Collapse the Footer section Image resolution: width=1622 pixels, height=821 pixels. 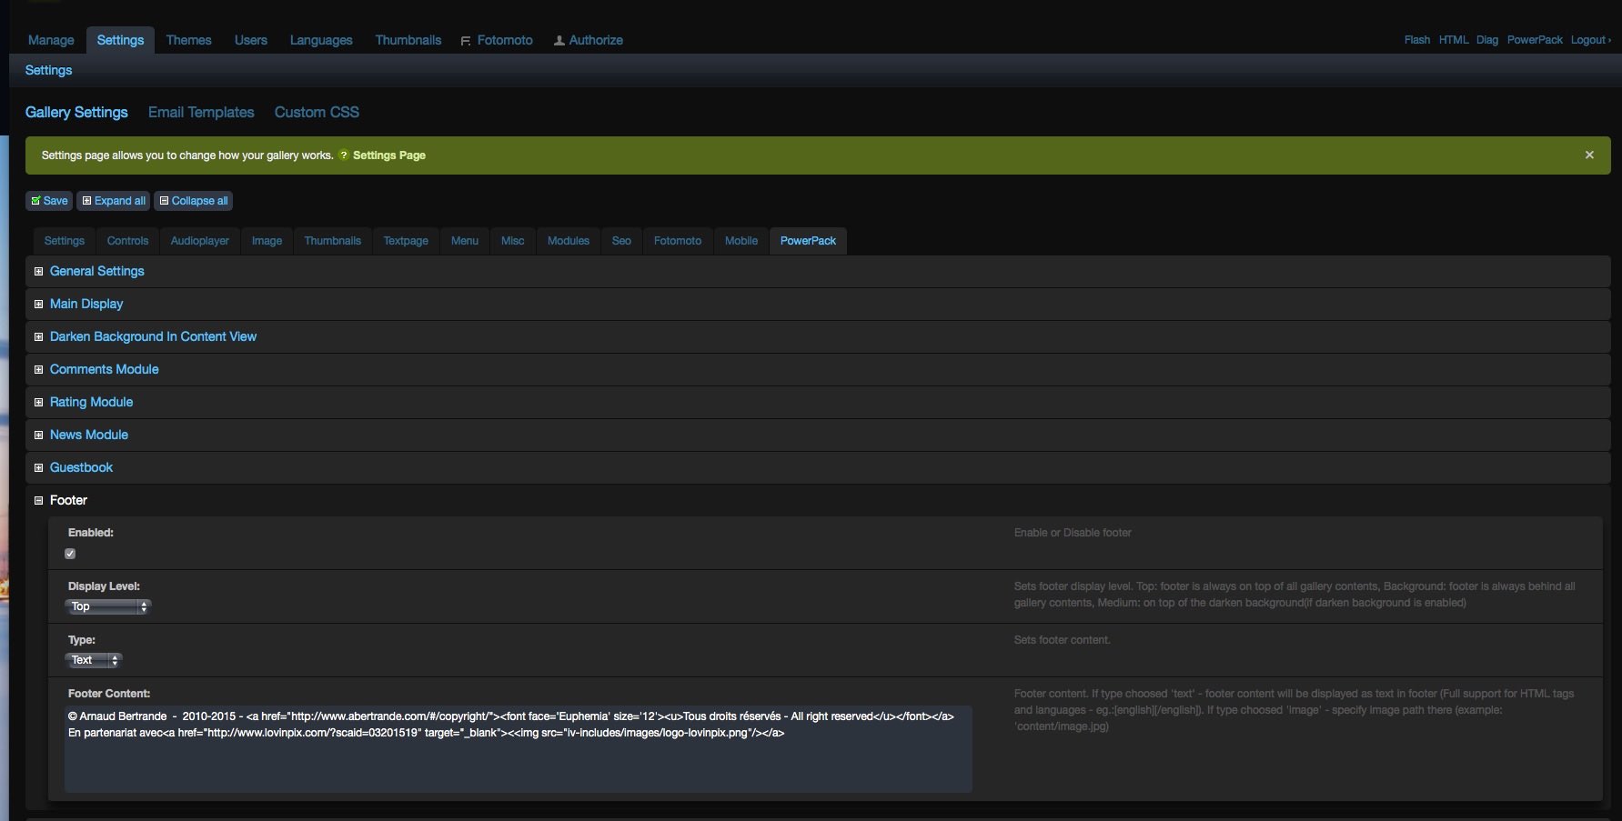[68, 500]
